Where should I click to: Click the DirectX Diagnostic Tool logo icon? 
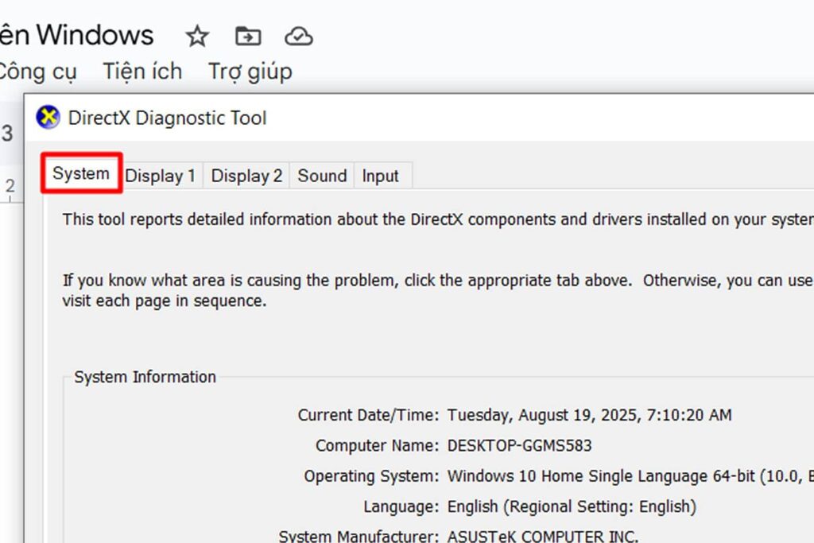pos(48,118)
